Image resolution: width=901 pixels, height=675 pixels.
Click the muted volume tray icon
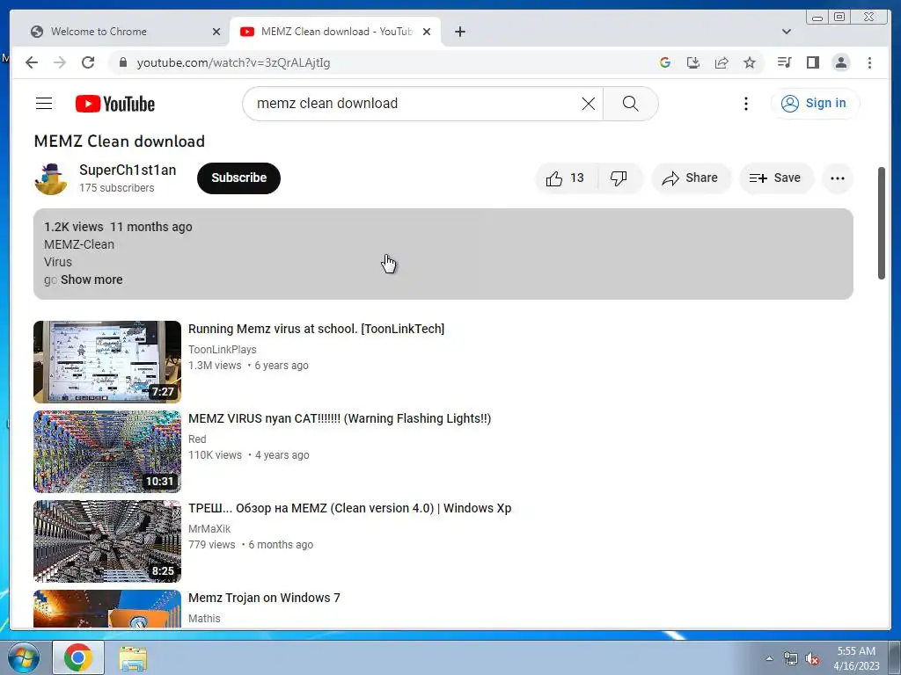point(812,659)
